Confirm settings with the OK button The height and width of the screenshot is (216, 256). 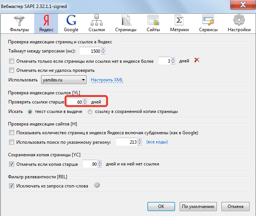coord(161,206)
